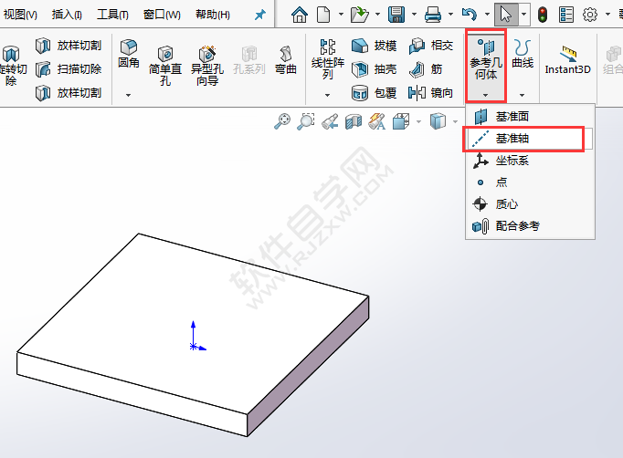Expand the 圆角 fillet dropdown arrow
Screen dimensions: 623x458
click(x=128, y=95)
